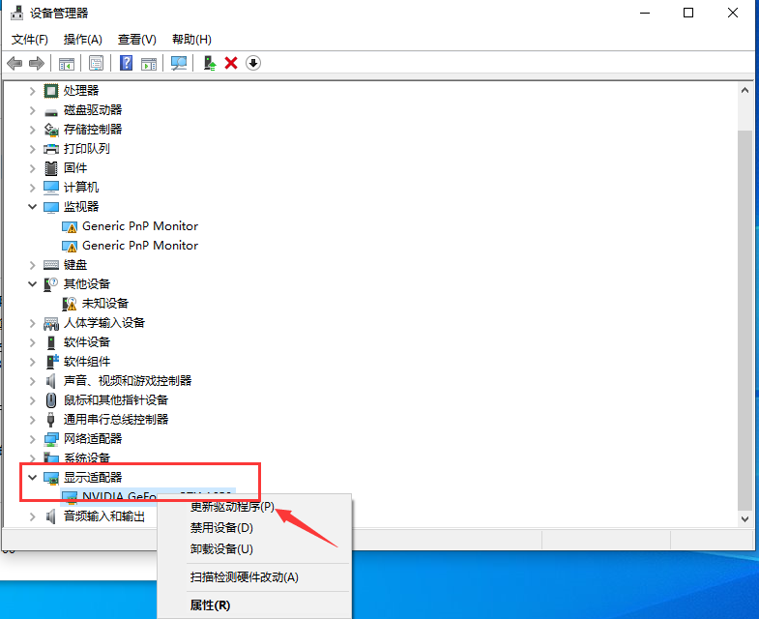The height and width of the screenshot is (619, 759).
Task: Collapse the 监视器 tree node
Action: click(33, 206)
